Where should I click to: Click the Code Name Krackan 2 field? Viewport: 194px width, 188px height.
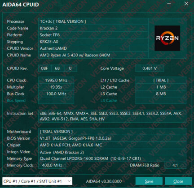(93, 28)
